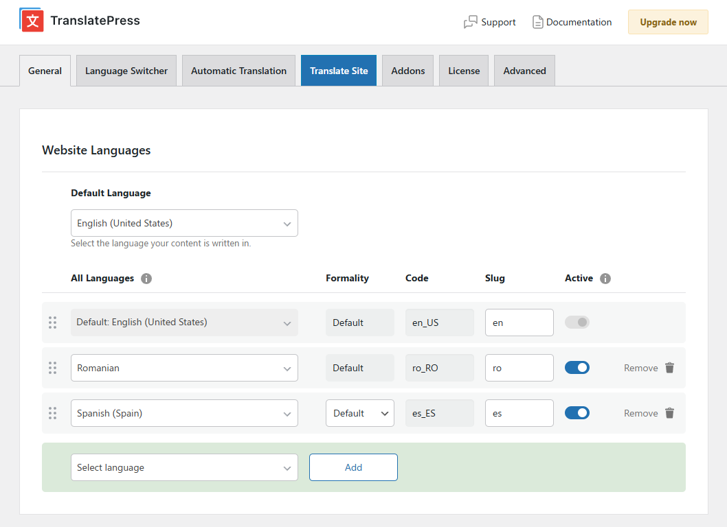Open the Select language dropdown

[184, 467]
